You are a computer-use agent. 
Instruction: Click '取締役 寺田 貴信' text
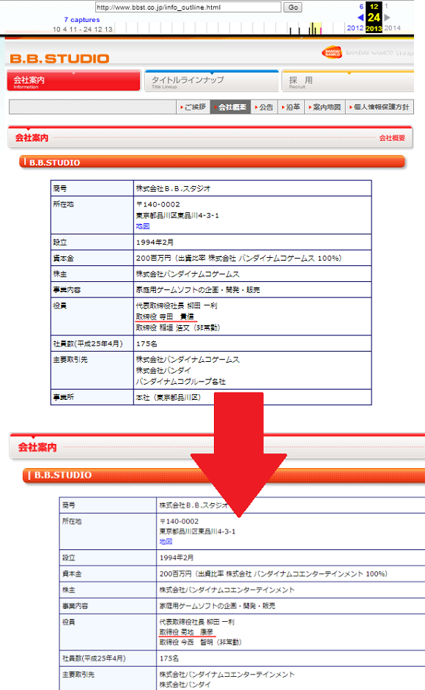point(165,316)
